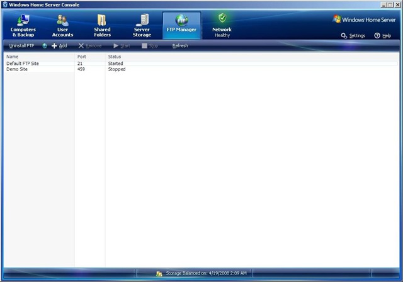
Task: Click the Help question mark icon
Action: click(x=377, y=36)
